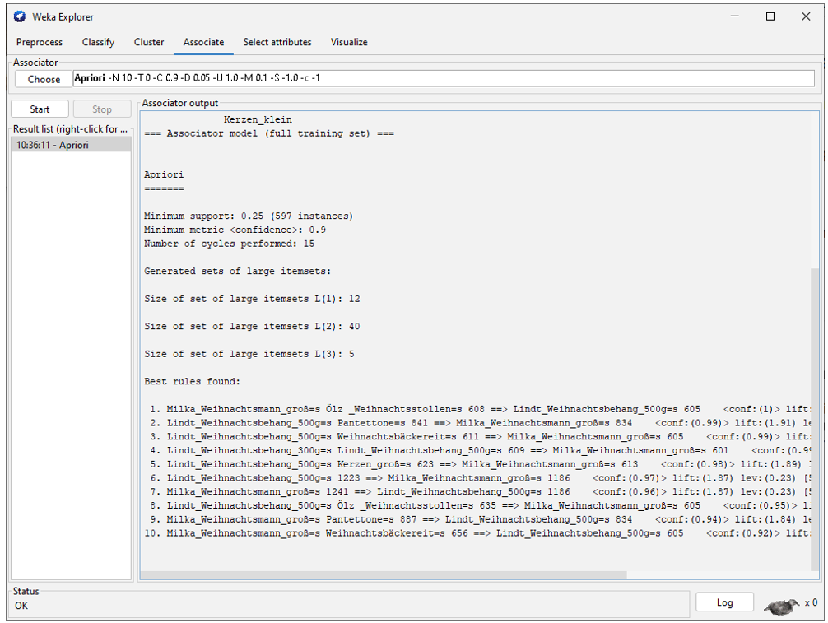Click the 'Minimum metric <confidence>: 0.9' line
This screenshot has width=828, height=623.
235,230
